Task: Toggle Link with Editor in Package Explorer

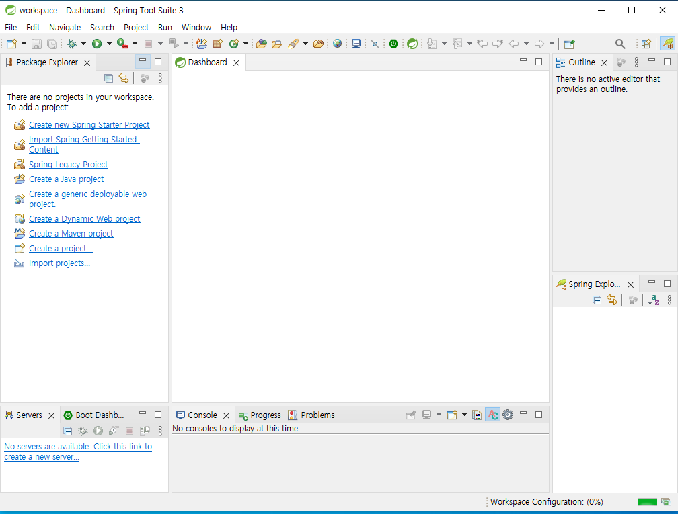Action: pyautogui.click(x=124, y=78)
